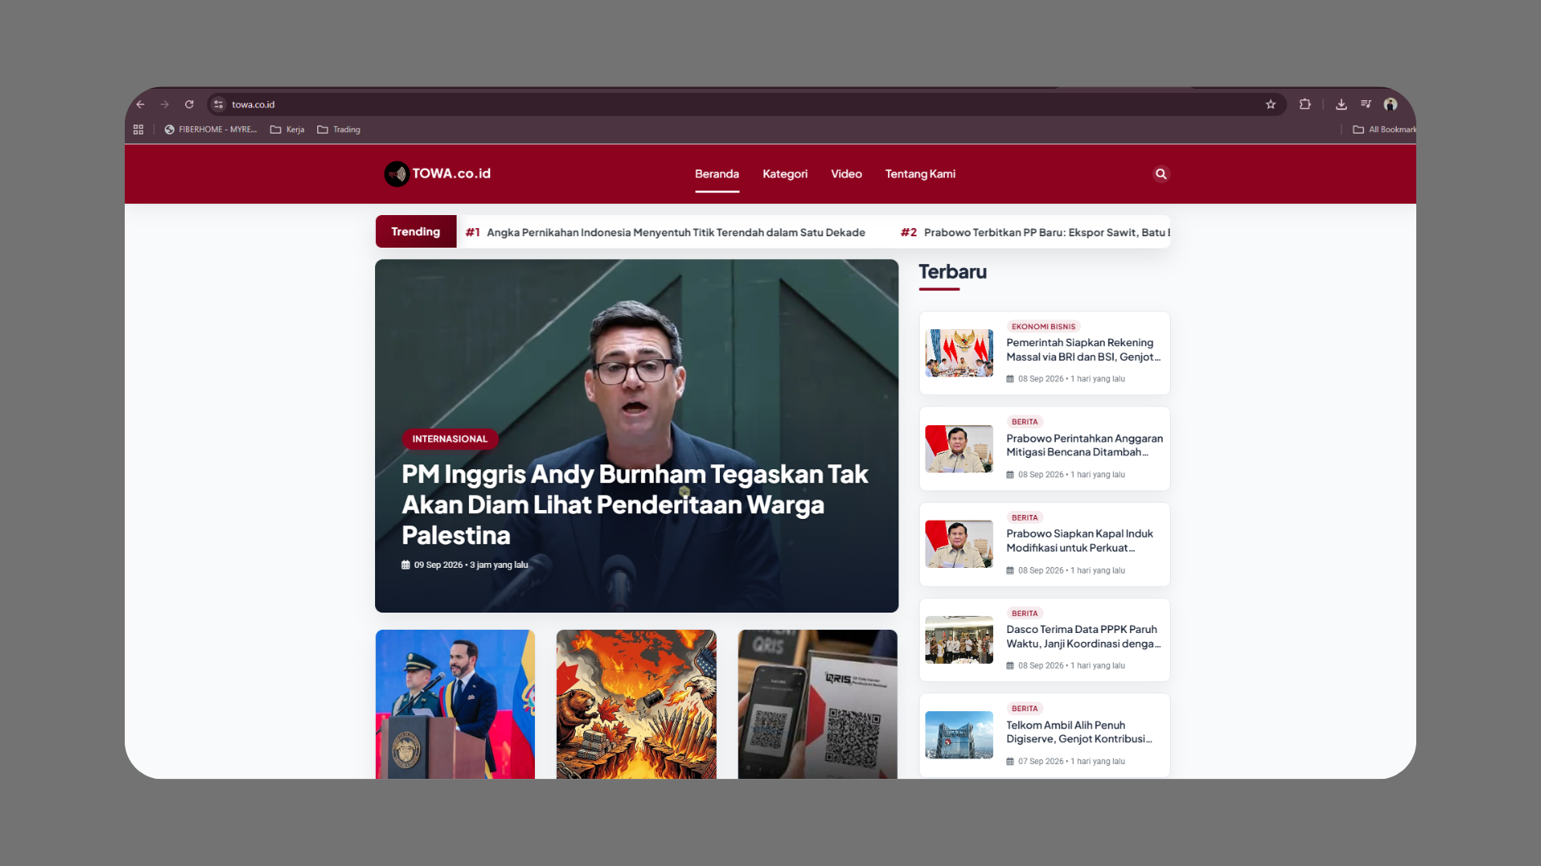Viewport: 1541px width, 866px height.
Task: Open the QRIS payment photo card
Action: coord(818,704)
